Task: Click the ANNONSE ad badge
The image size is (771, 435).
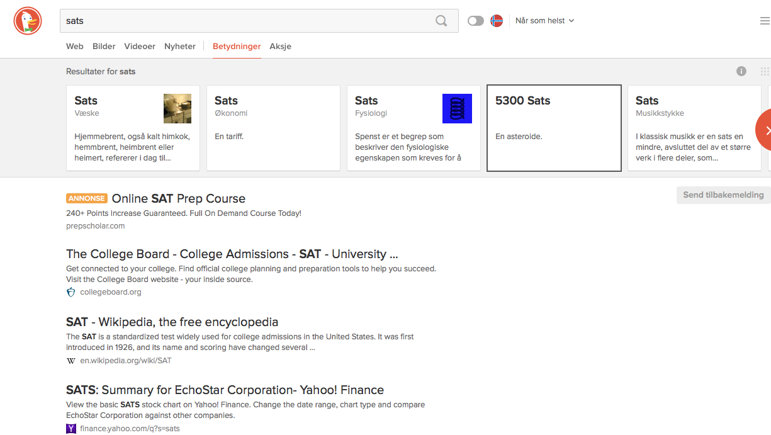Action: (x=87, y=198)
